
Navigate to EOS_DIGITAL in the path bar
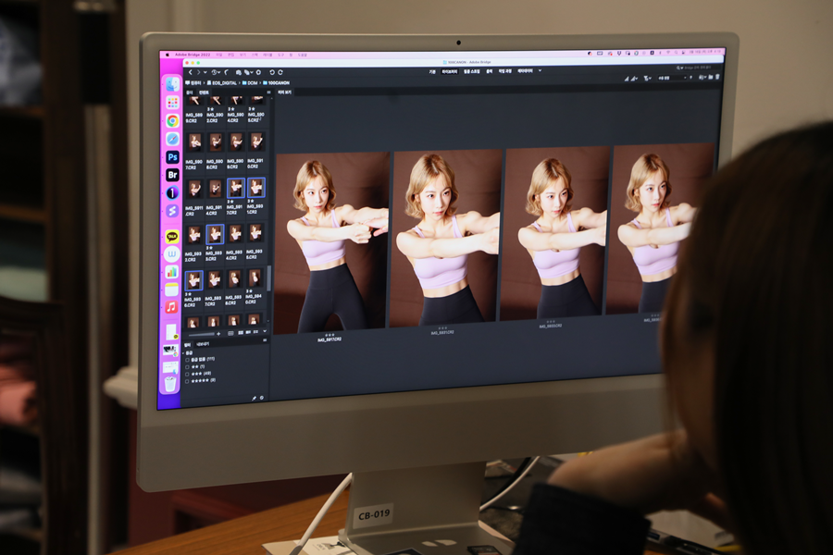[x=224, y=83]
